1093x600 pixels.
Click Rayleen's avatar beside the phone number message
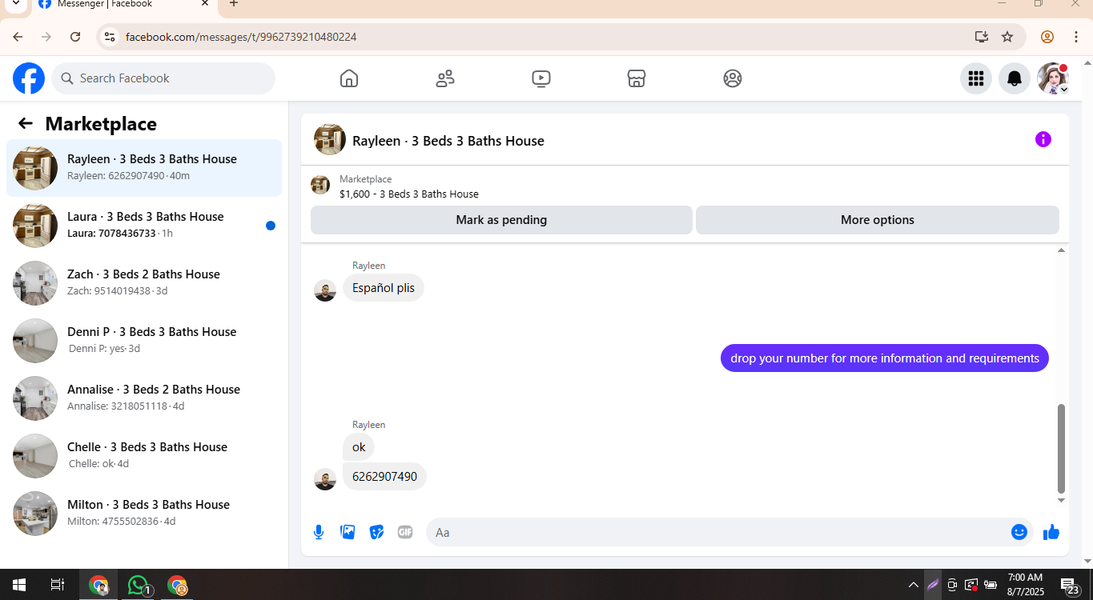[x=325, y=479]
